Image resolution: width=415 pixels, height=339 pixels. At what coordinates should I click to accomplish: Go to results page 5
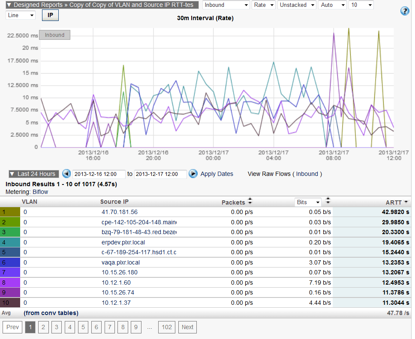tap(83, 327)
